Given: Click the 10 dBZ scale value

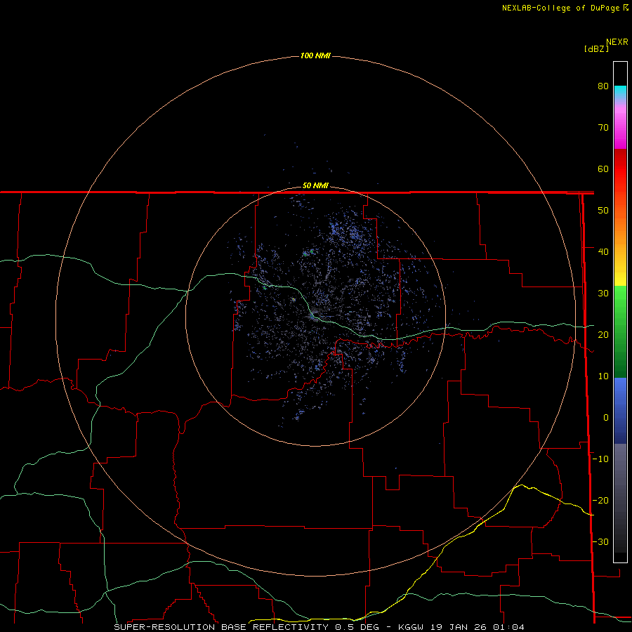Looking at the screenshot, I should coord(603,376).
